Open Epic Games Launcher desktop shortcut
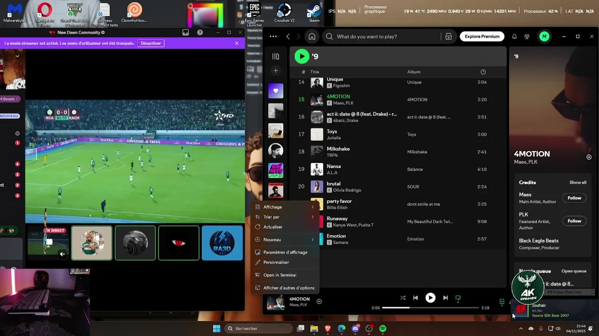The width and height of the screenshot is (599, 336). pyautogui.click(x=254, y=14)
